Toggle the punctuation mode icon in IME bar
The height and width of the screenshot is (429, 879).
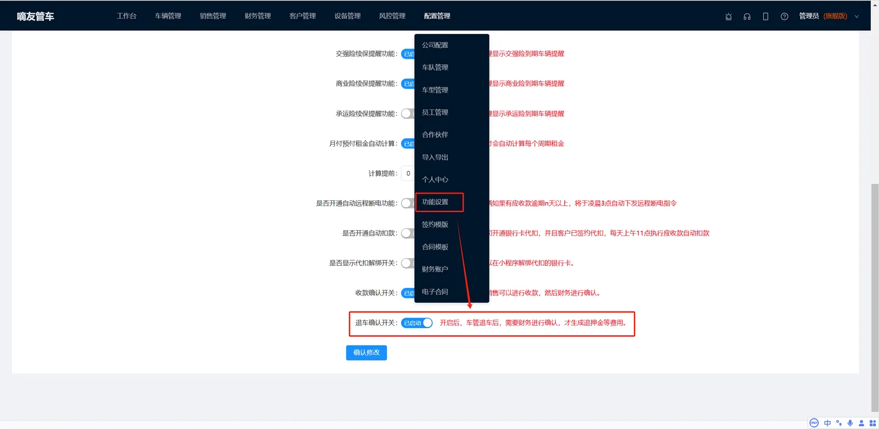[x=839, y=423]
